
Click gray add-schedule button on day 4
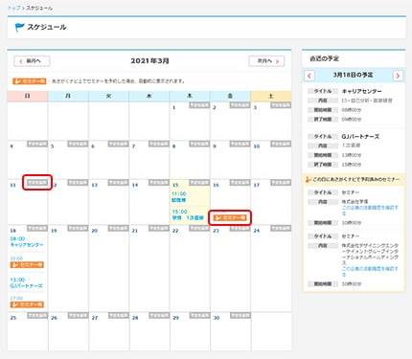[x=37, y=144]
